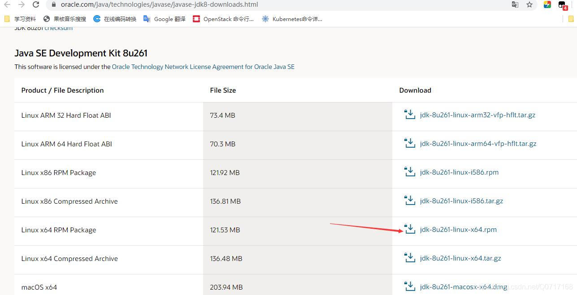Open the bookmark folder at bar's right end
This screenshot has height=295, width=577.
point(571,19)
